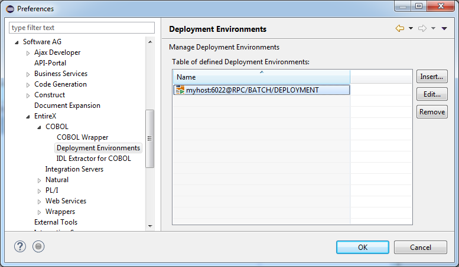459x267 pixels.
Task: Select Ajax Developer tree item label
Action: click(57, 52)
